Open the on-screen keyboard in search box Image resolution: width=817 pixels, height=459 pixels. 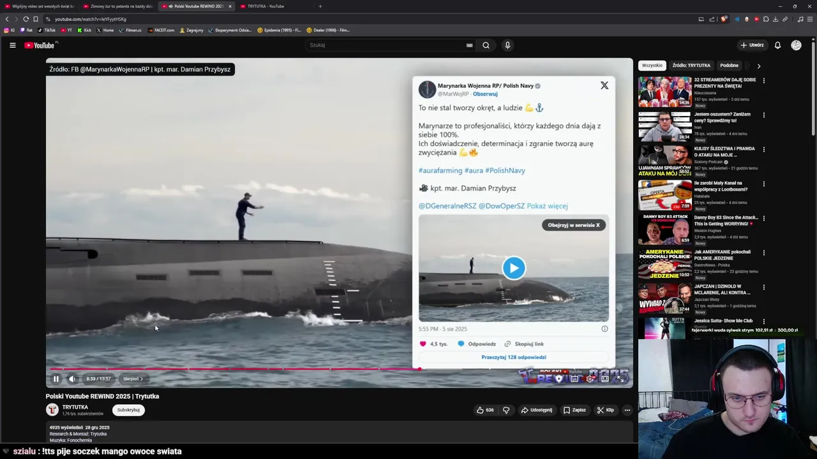click(469, 45)
